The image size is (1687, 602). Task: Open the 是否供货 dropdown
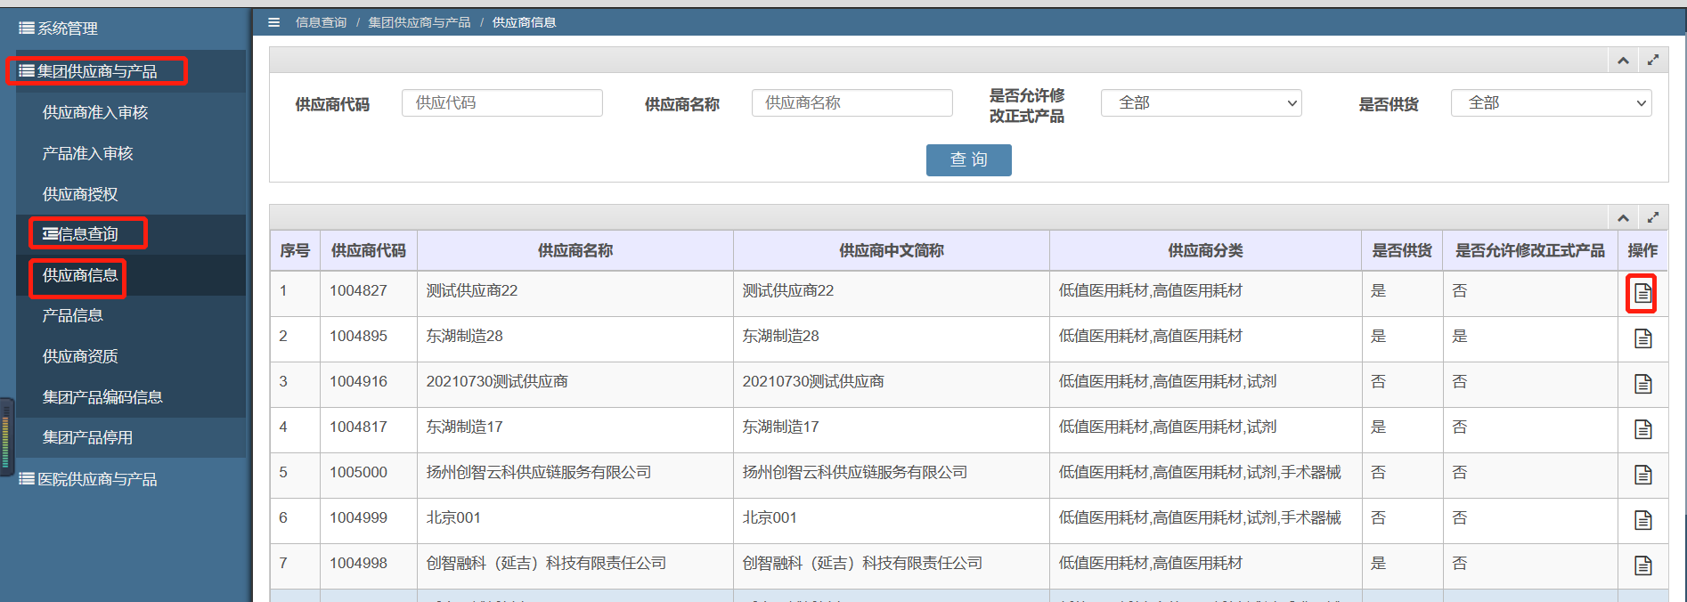1551,103
